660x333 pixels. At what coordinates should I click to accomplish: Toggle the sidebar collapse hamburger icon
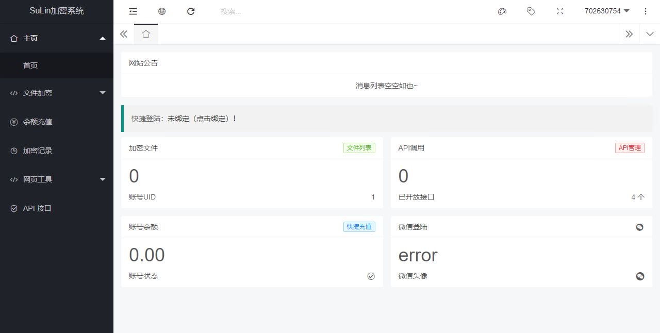(x=133, y=11)
